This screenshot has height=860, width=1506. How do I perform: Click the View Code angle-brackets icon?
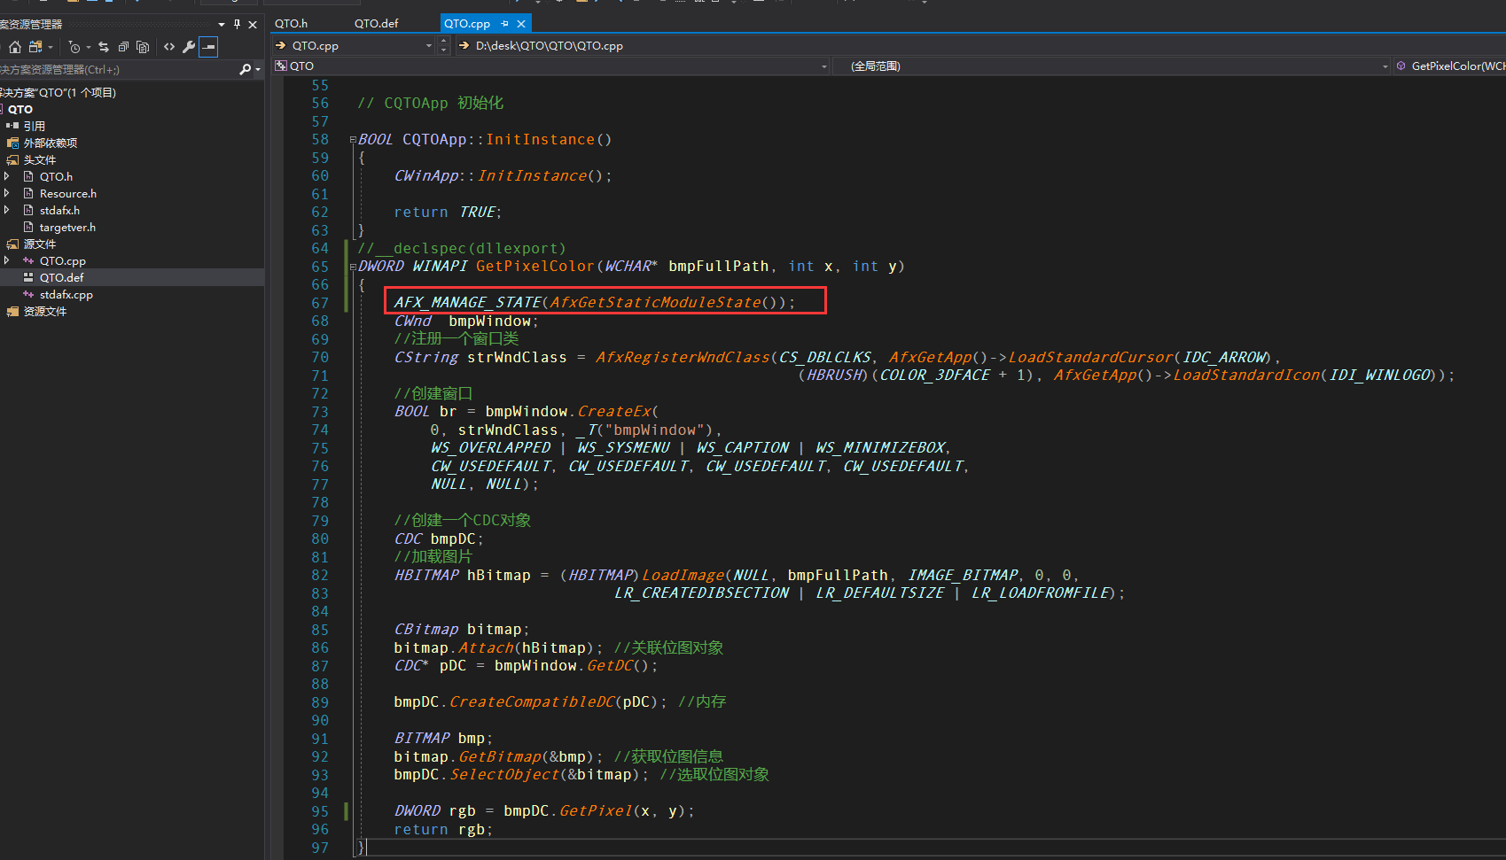tap(169, 47)
